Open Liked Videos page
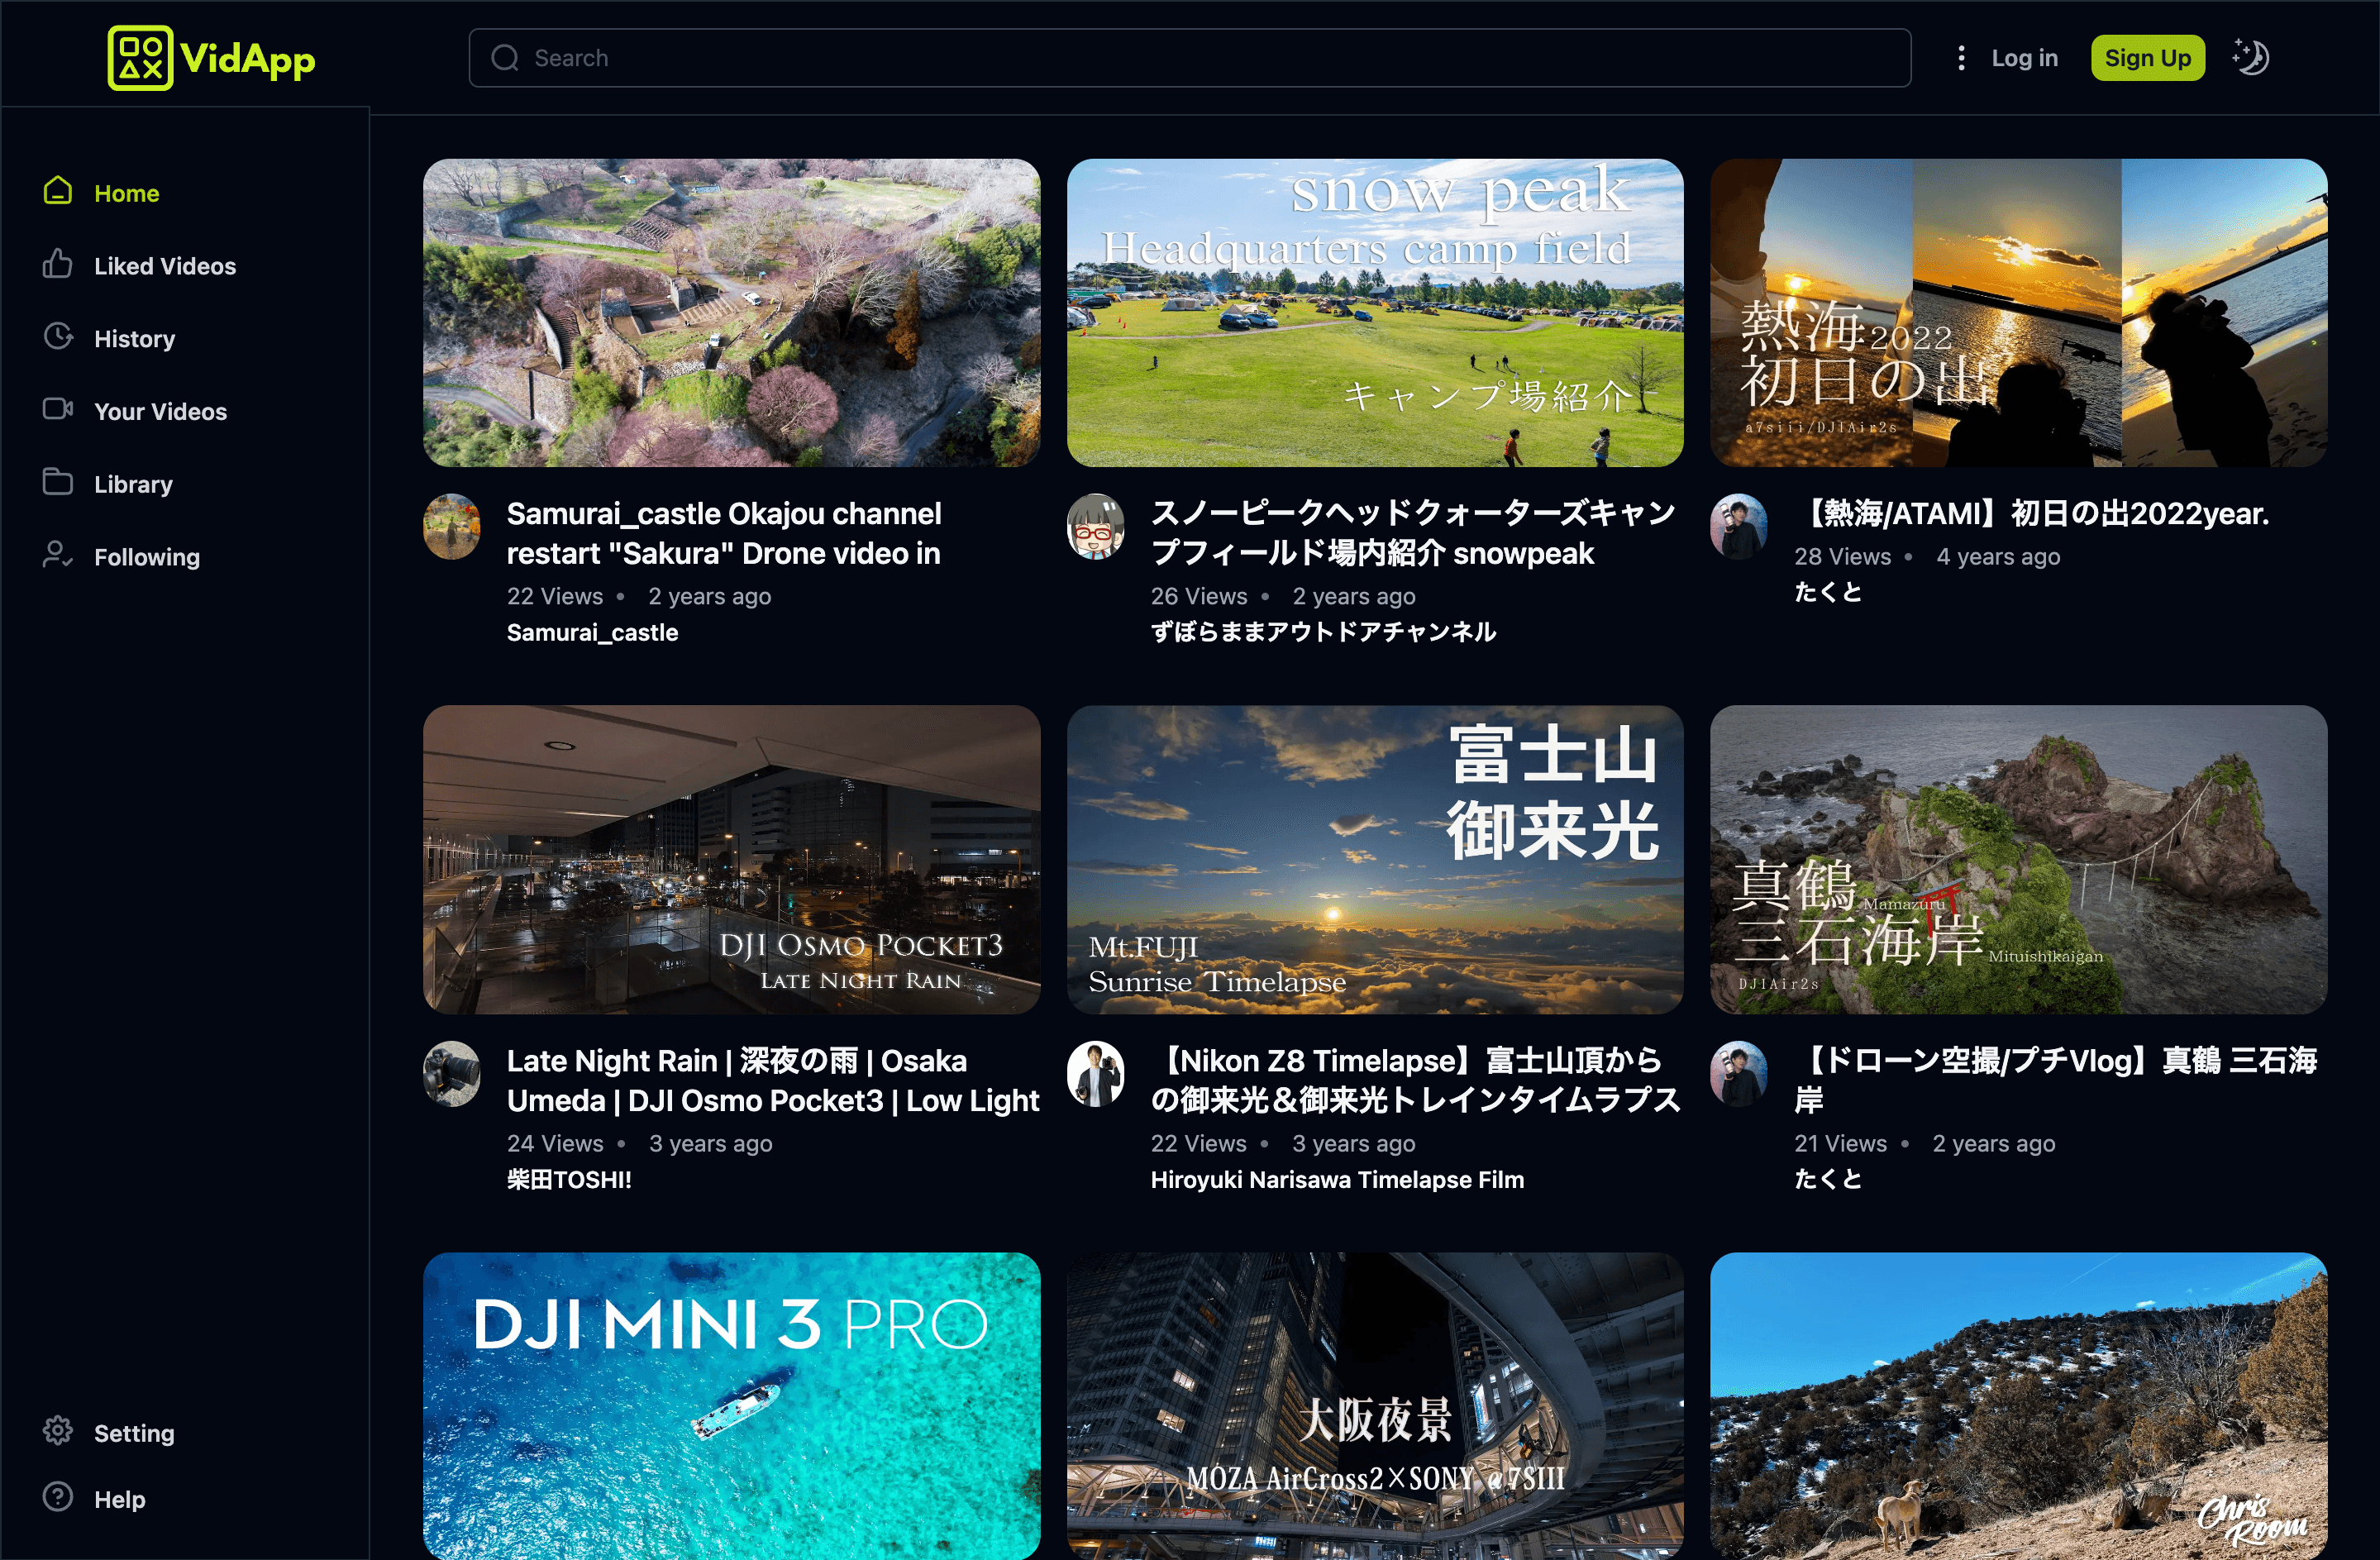The height and width of the screenshot is (1560, 2380). point(165,266)
